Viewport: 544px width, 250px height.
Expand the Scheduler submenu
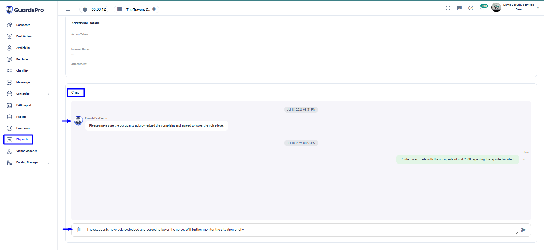48,94
